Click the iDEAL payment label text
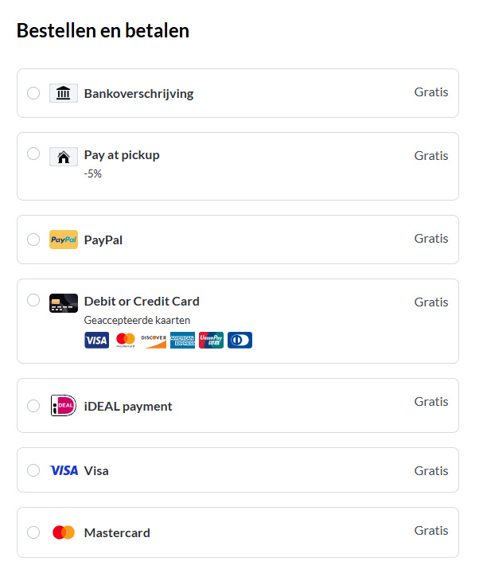 (128, 407)
